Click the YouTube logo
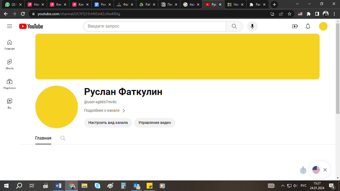Screen dimensions: 340x191 tap(31, 26)
